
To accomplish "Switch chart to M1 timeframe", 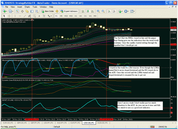I will tap(56, 16).
